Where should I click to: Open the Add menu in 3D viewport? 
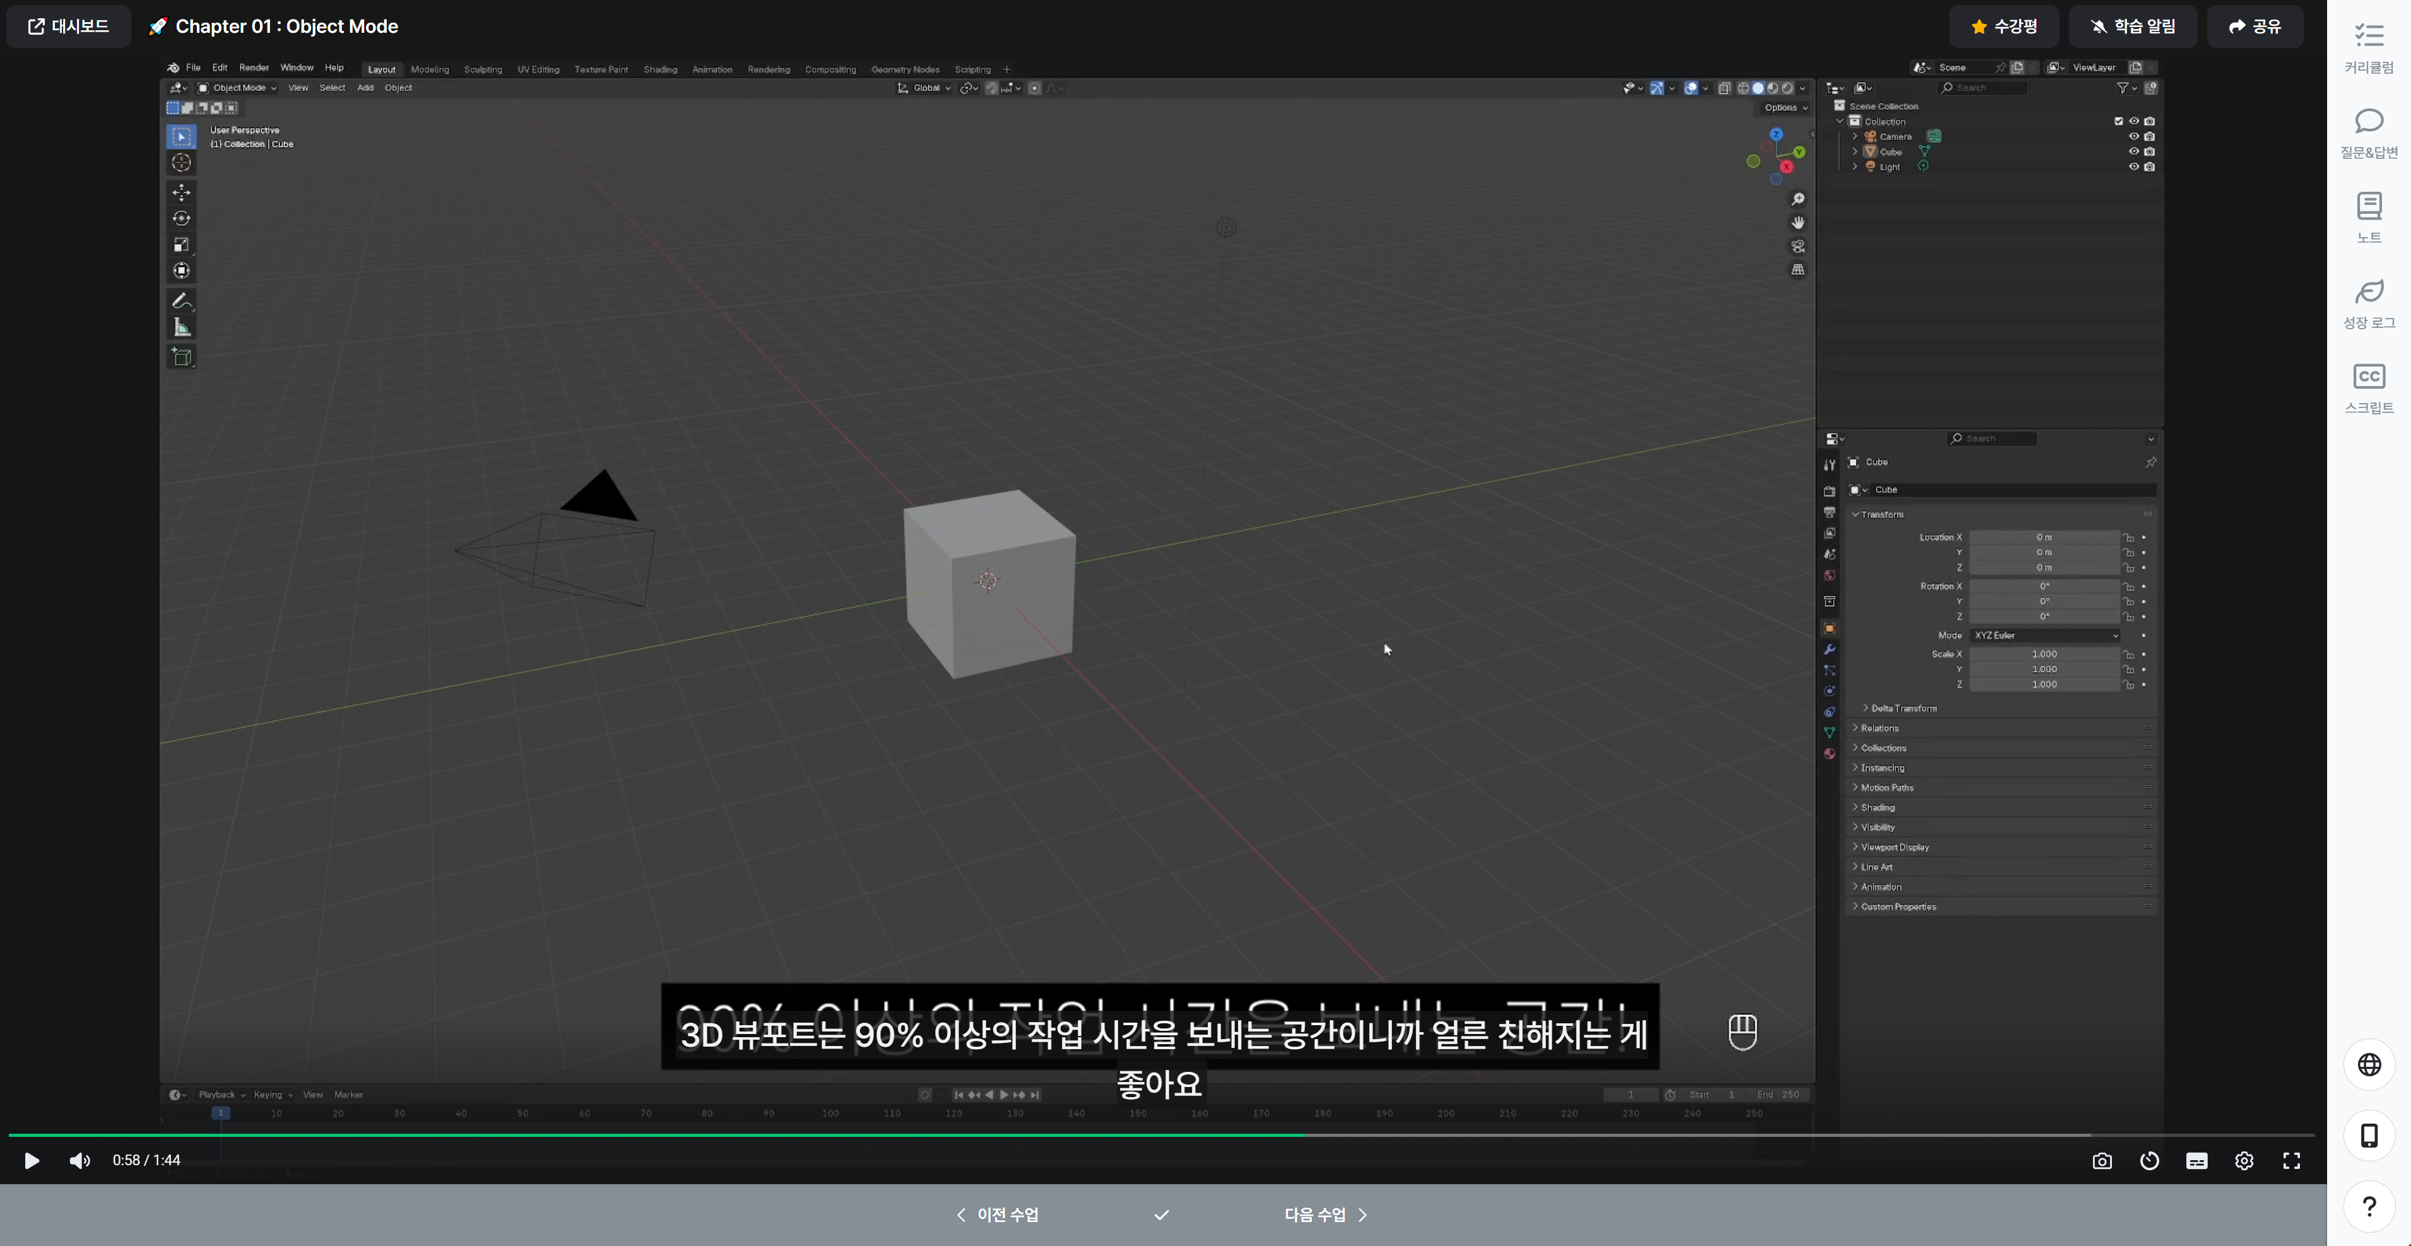pos(365,88)
